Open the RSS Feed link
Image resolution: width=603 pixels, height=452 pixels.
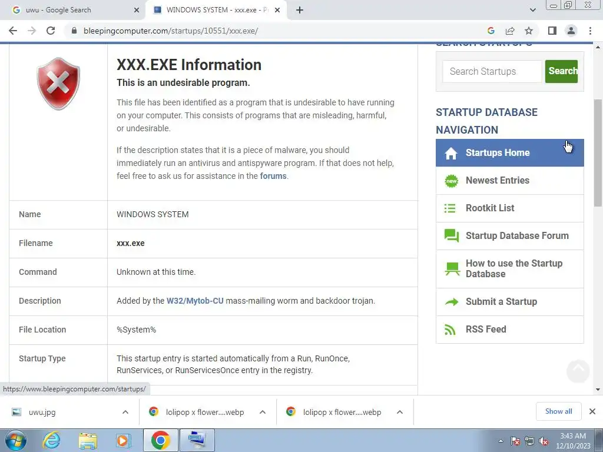tap(509, 330)
